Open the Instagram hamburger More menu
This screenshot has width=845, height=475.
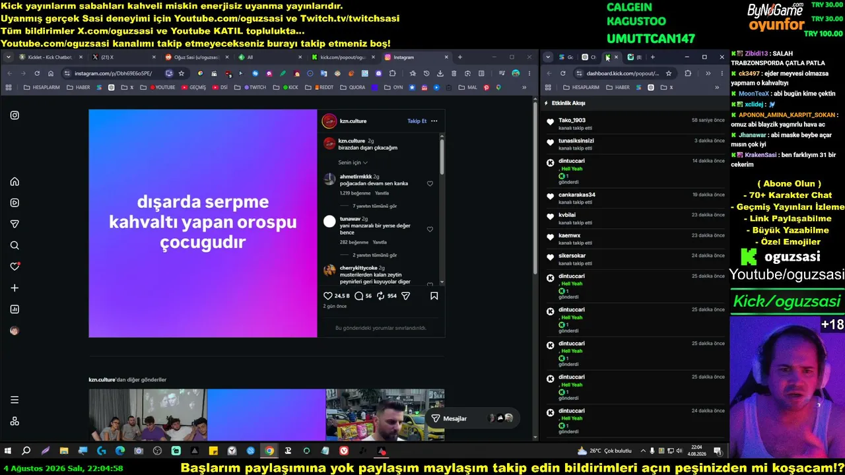coord(15,400)
